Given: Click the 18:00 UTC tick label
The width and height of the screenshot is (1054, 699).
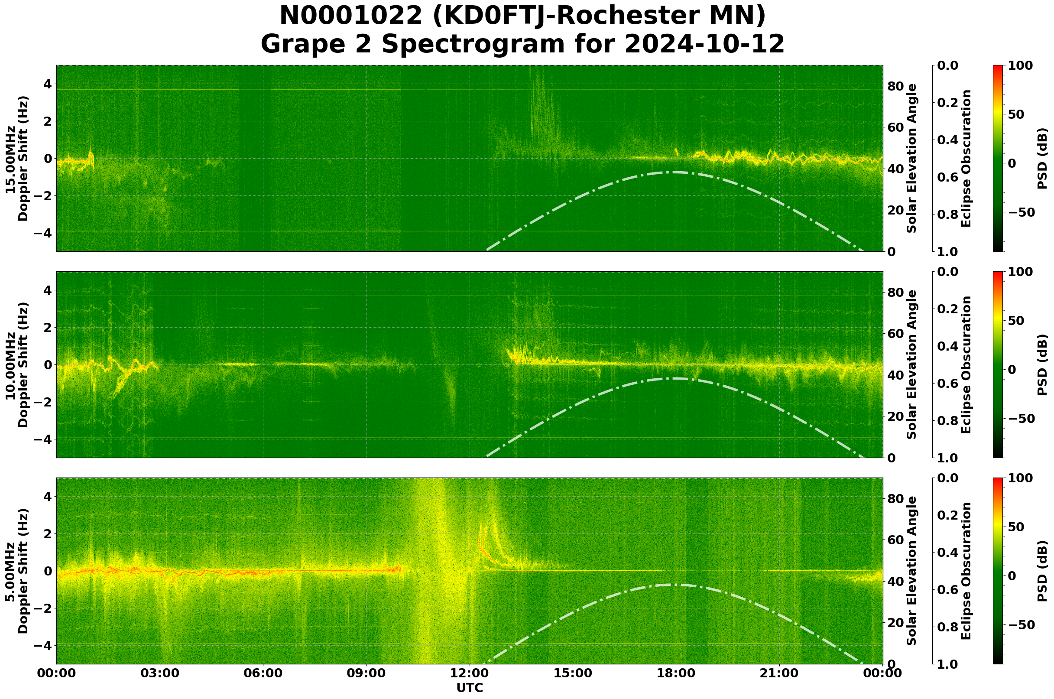Looking at the screenshot, I should coord(675,673).
